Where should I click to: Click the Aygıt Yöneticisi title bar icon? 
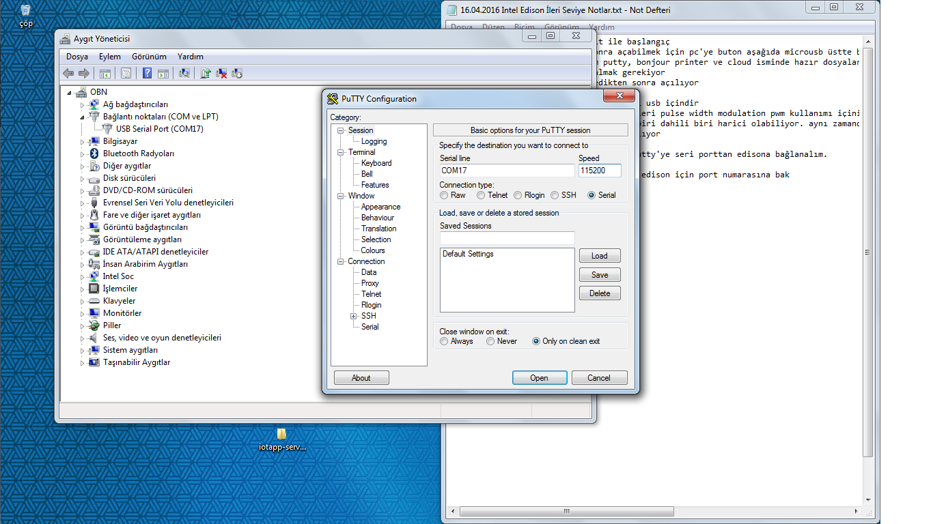[x=66, y=39]
